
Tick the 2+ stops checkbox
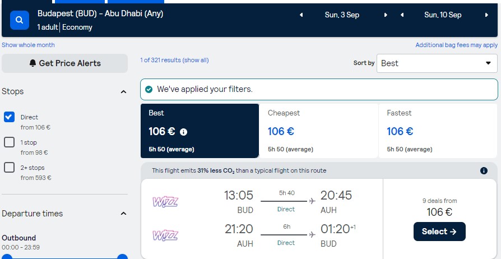click(x=10, y=167)
